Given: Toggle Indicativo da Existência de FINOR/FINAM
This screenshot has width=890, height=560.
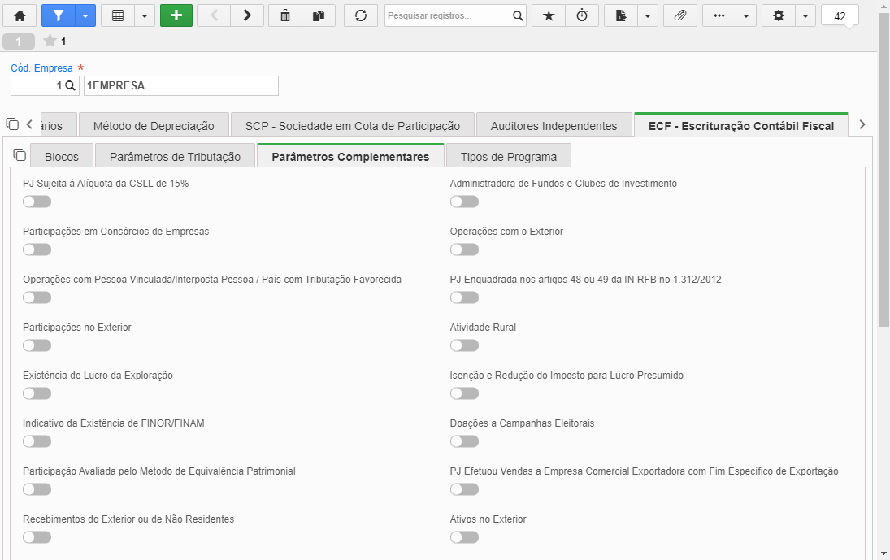Looking at the screenshot, I should 37,441.
